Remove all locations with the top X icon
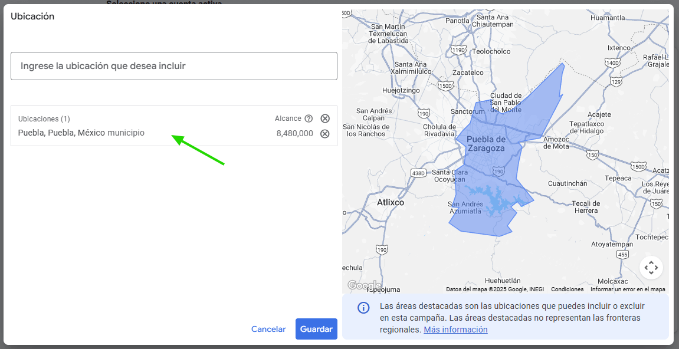The image size is (679, 349). point(325,118)
